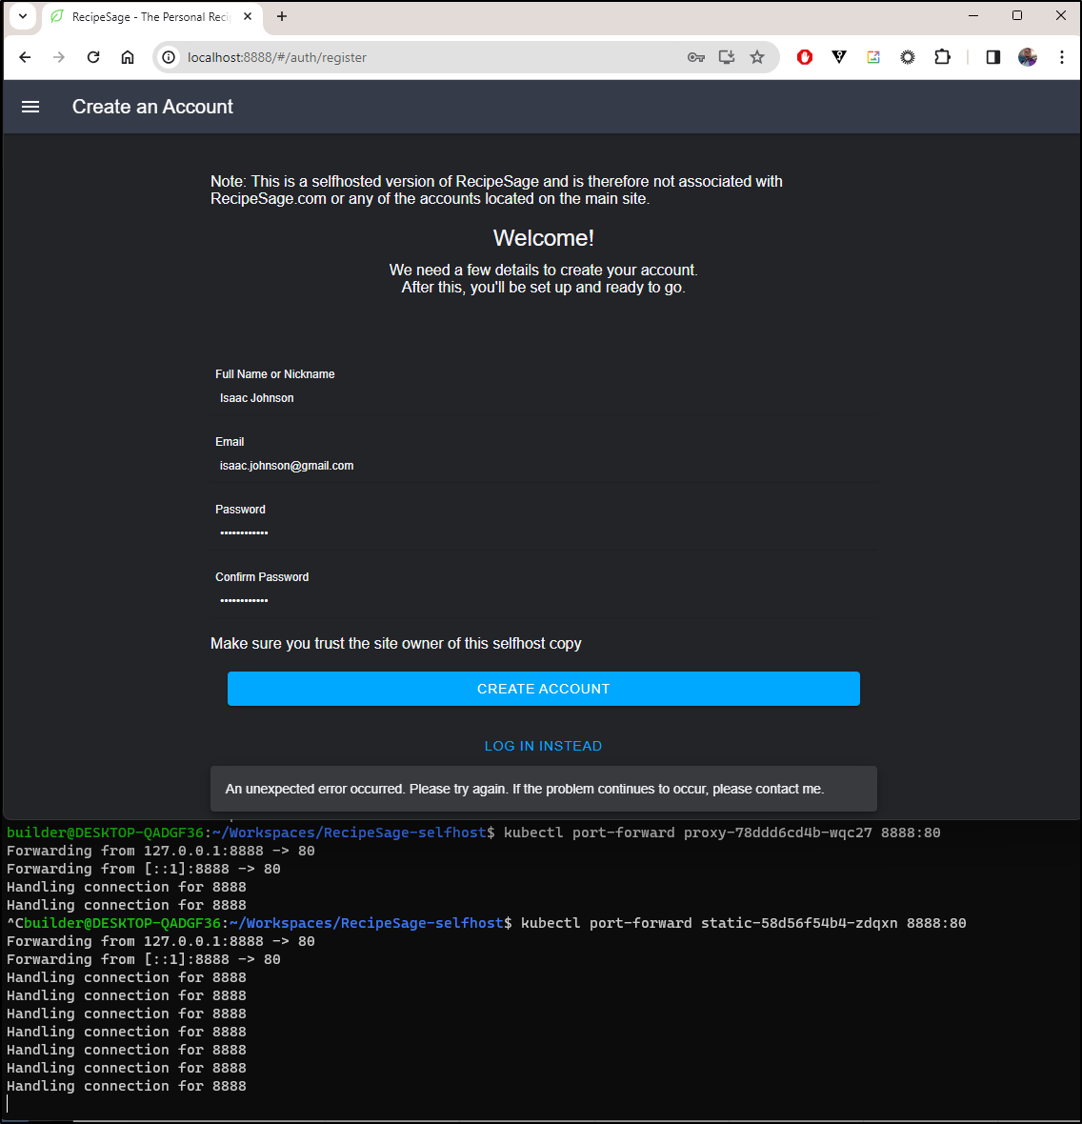The height and width of the screenshot is (1124, 1082).
Task: Click terminal line with proxy-78ddd6cd4b-wqc27 command
Action: pyautogui.click(x=473, y=833)
